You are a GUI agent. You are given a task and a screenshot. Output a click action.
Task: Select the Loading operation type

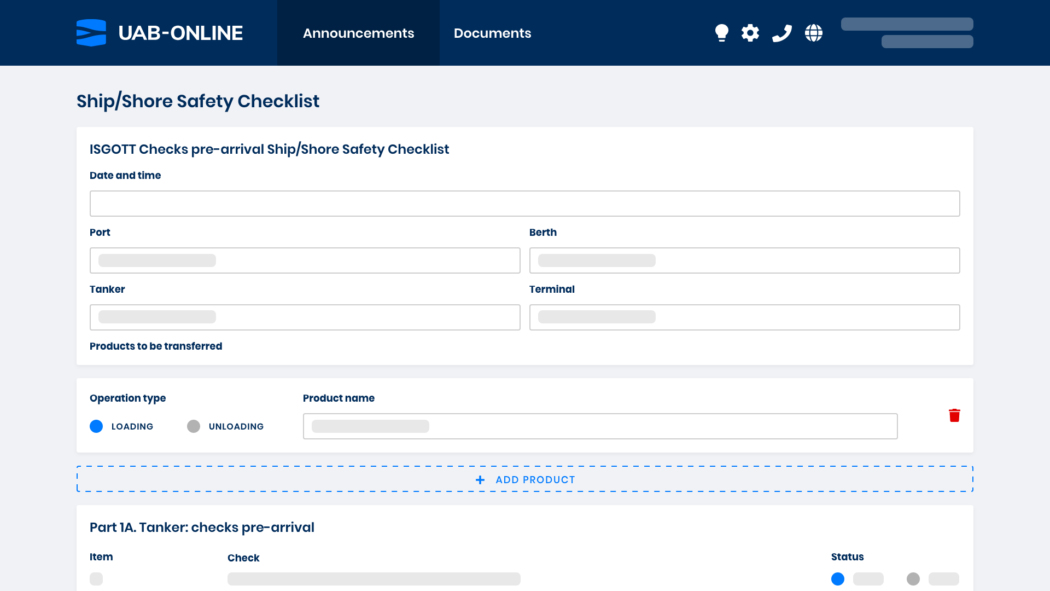coord(96,426)
